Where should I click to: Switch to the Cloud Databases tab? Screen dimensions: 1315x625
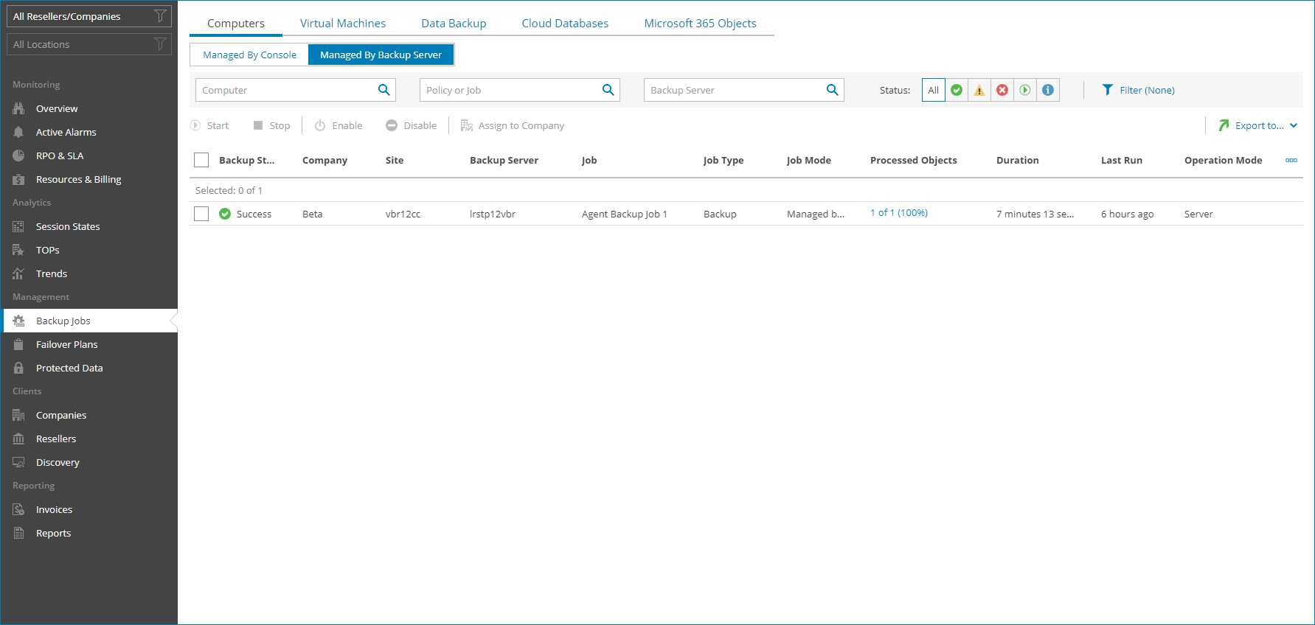565,24
